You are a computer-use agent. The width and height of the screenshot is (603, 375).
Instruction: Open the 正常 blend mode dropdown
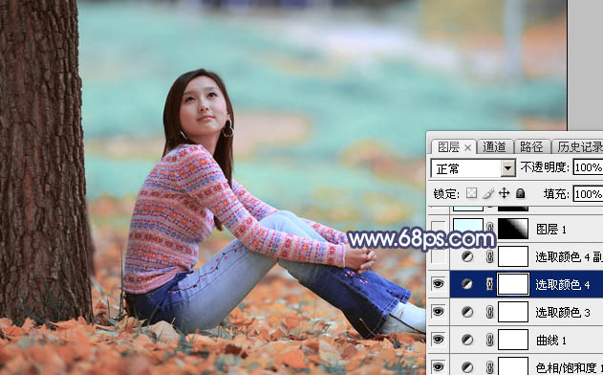point(473,168)
